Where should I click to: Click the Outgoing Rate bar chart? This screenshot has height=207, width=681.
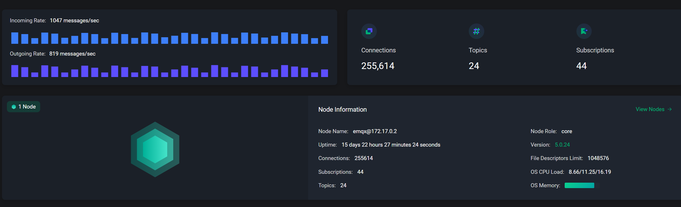(169, 71)
